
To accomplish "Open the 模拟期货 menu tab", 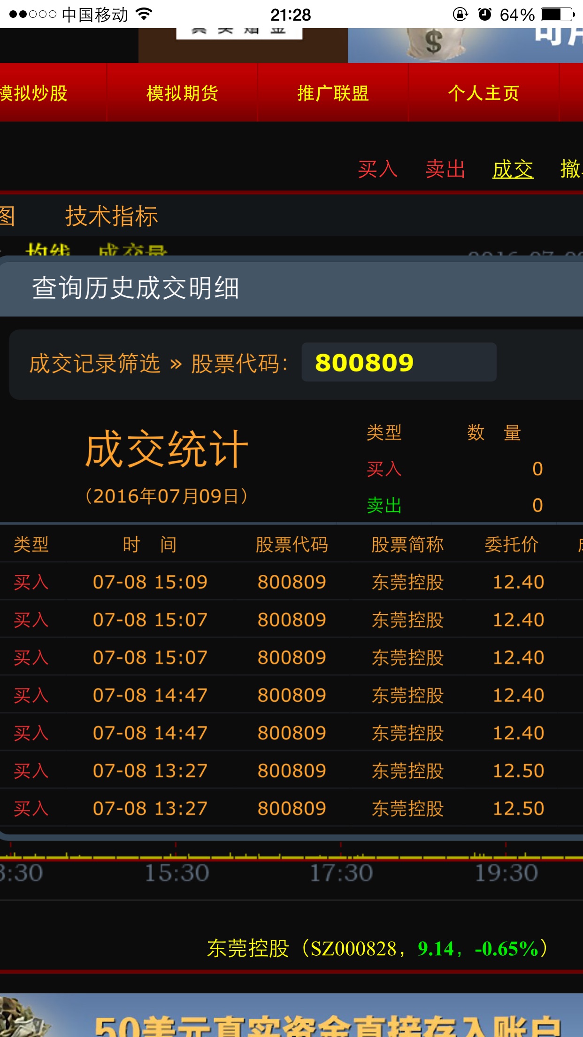I will tap(182, 93).
